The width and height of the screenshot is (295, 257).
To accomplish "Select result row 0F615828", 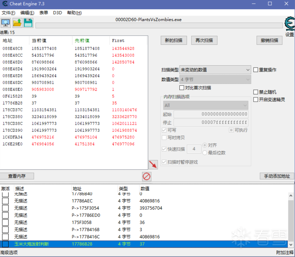I will (74, 96).
